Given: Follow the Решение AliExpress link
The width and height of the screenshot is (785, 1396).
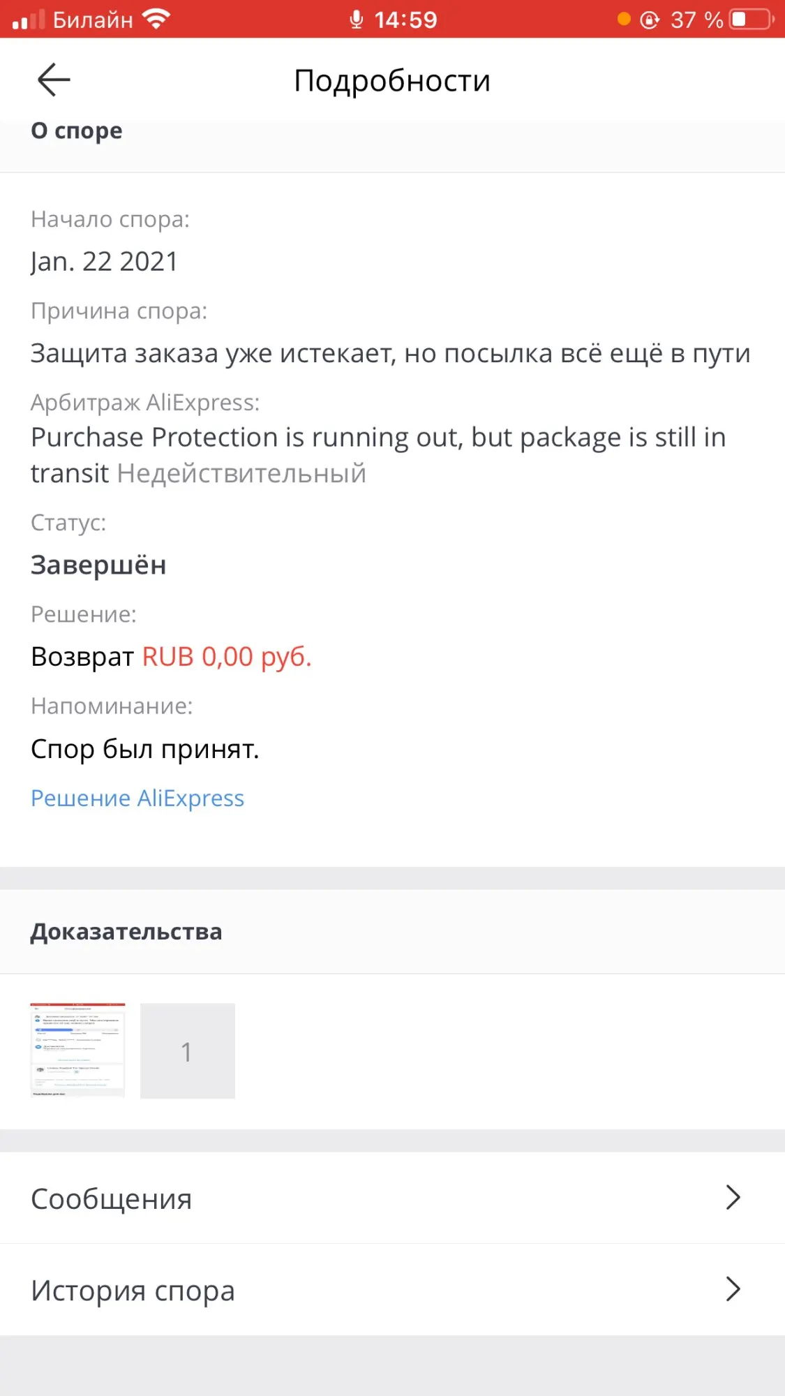Looking at the screenshot, I should (137, 798).
